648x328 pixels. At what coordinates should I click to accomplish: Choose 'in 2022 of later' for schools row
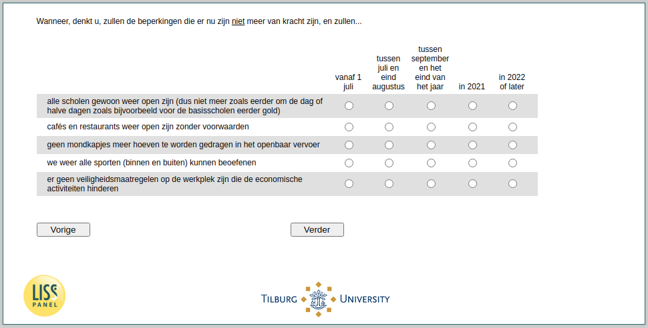point(512,106)
